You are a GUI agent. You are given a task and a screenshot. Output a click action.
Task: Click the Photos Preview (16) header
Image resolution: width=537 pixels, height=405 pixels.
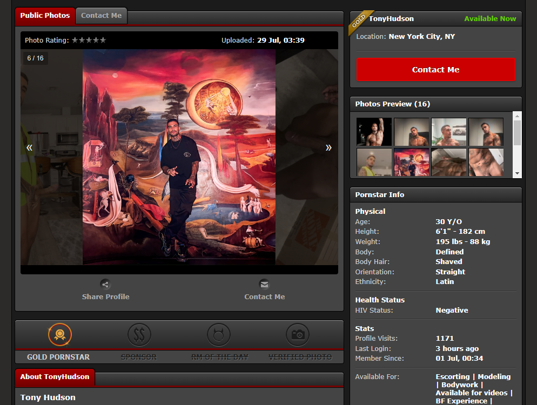point(392,104)
